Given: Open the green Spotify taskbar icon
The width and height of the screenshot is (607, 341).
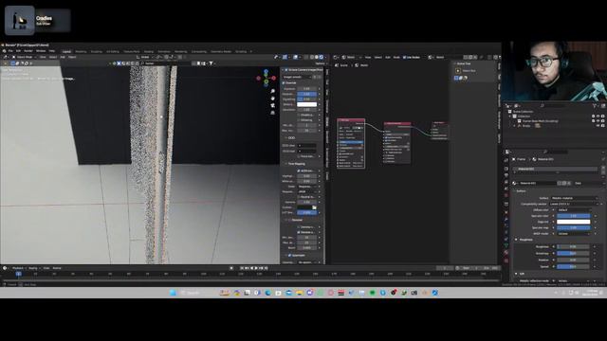Looking at the screenshot, I should [x=373, y=293].
